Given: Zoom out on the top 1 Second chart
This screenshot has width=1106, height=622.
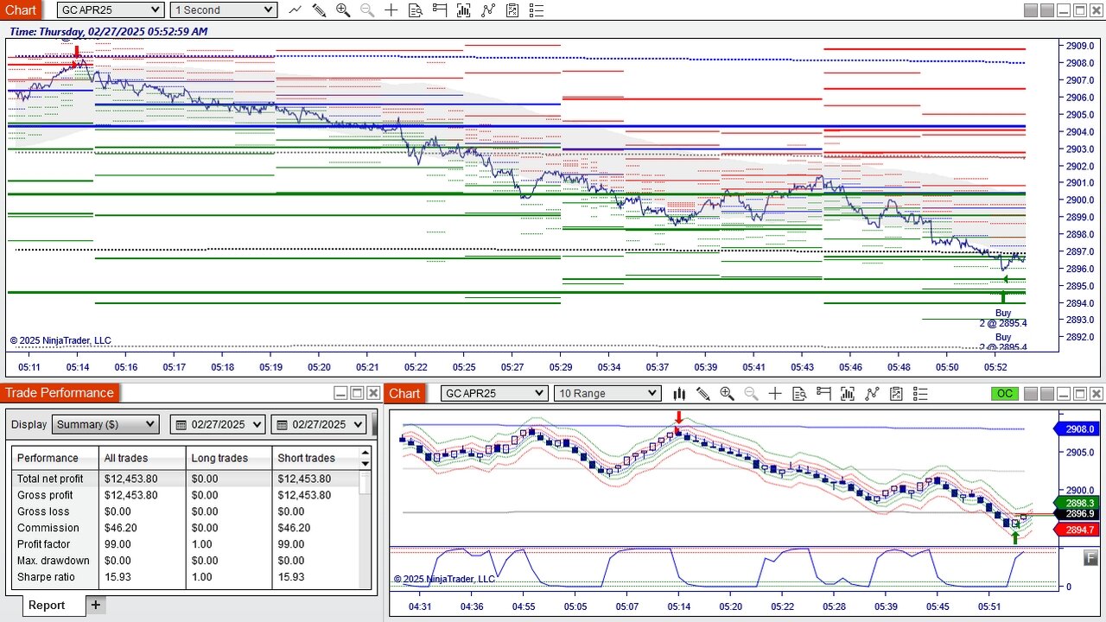Looking at the screenshot, I should pyautogui.click(x=367, y=10).
